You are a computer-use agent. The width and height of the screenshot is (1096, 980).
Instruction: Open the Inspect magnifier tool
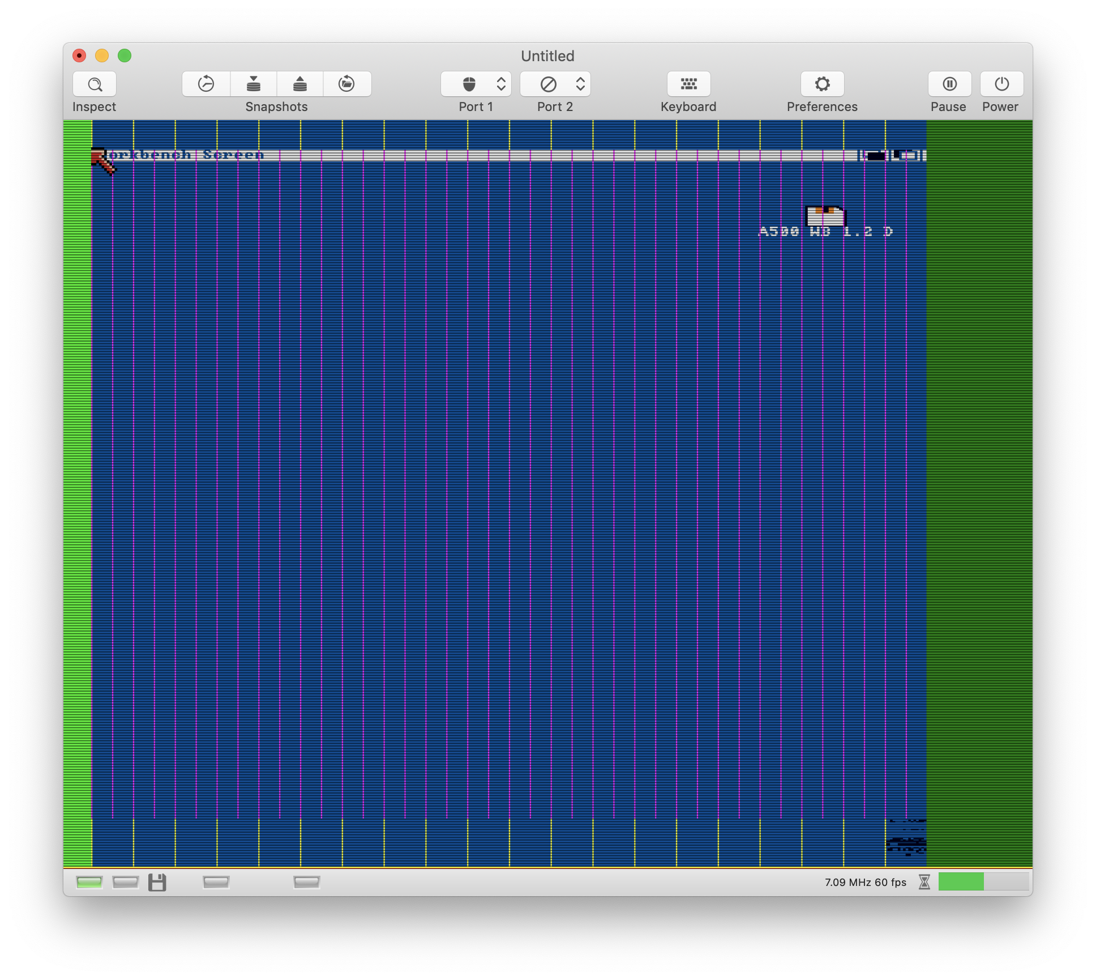pos(95,84)
